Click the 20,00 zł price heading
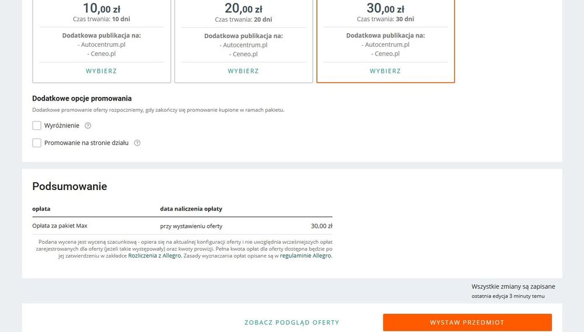 [243, 8]
